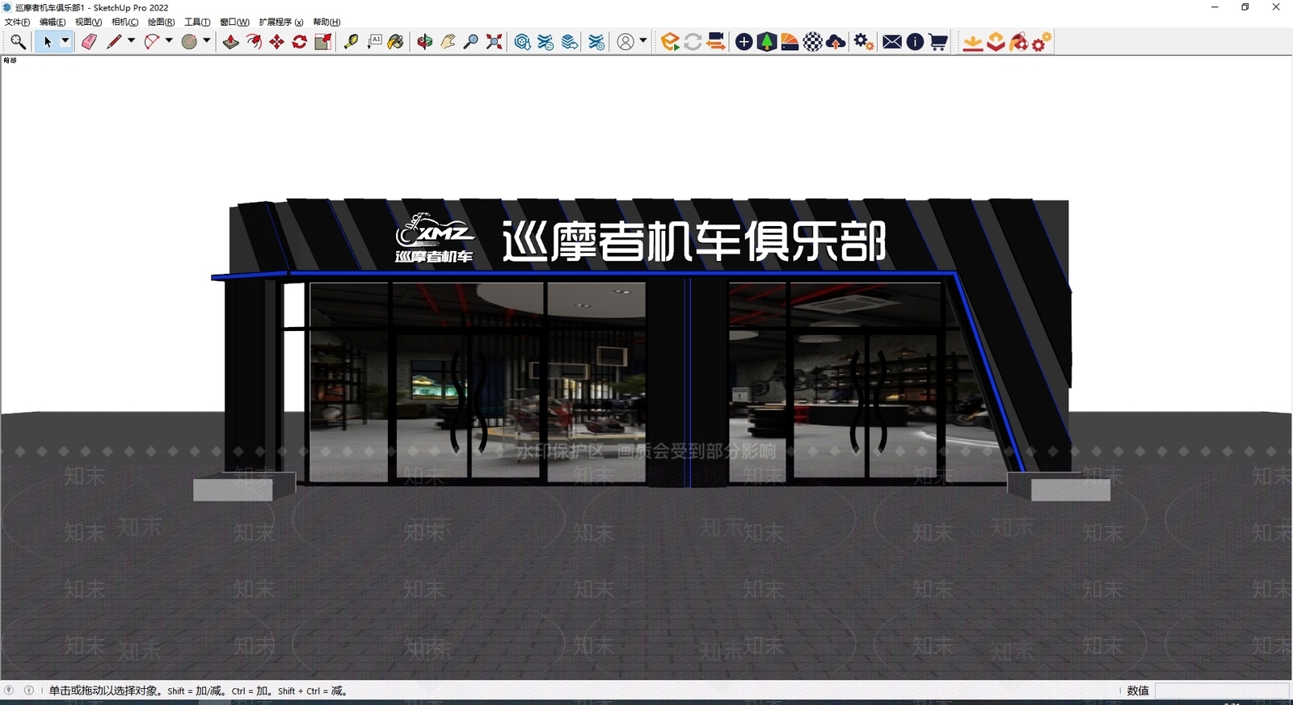Viewport: 1293px width, 705px height.
Task: Click the red box with orange arrow icon
Action: pyautogui.click(x=996, y=42)
